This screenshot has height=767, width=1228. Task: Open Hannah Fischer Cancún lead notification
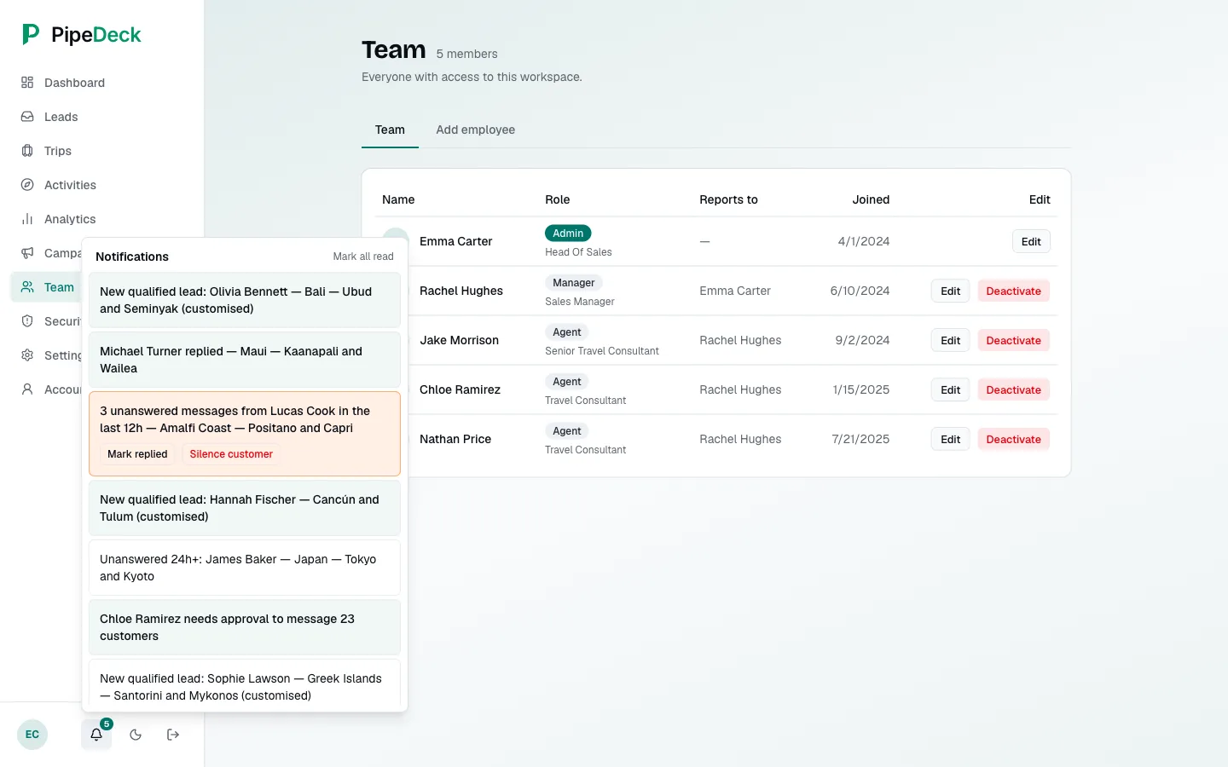(245, 508)
